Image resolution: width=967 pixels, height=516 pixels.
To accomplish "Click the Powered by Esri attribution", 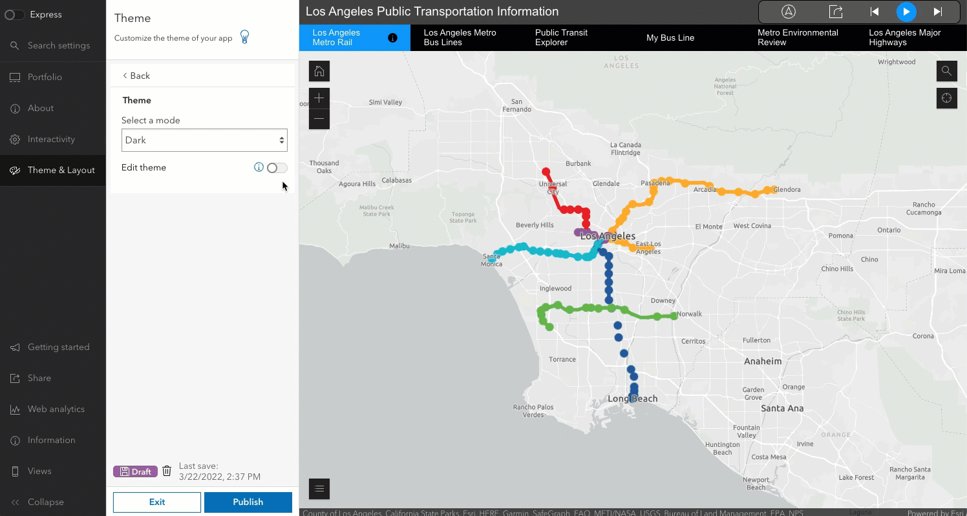I will (x=937, y=513).
